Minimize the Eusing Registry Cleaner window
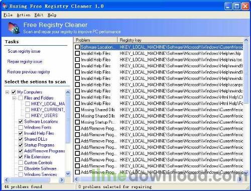This screenshot has height=191, width=251. click(228, 6)
